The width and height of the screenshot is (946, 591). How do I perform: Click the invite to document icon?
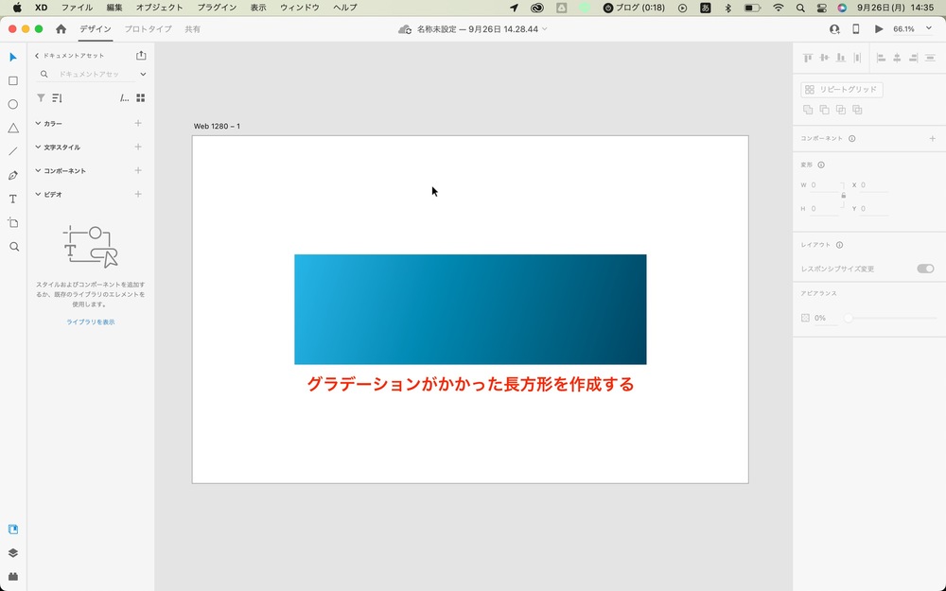coord(834,29)
